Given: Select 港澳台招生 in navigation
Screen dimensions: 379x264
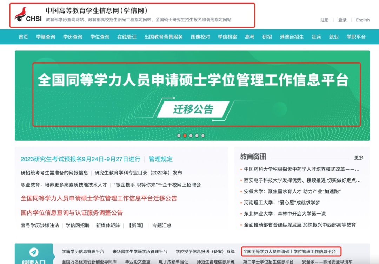Looking at the screenshot, I should click(x=292, y=37).
